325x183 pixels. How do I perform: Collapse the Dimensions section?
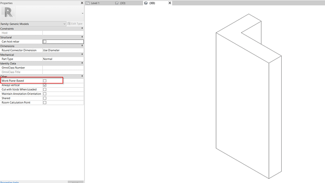tap(82, 46)
